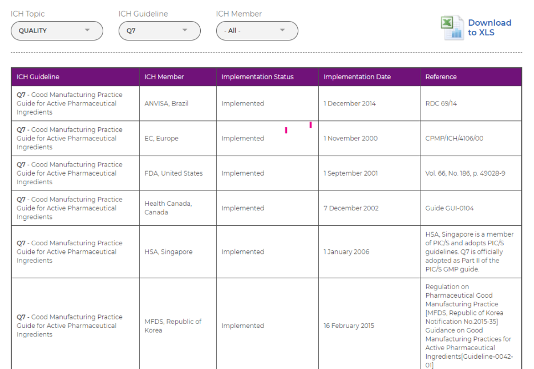534x369 pixels.
Task: Click the Q7 guideline title in the ANVISA row
Action: (x=70, y=103)
